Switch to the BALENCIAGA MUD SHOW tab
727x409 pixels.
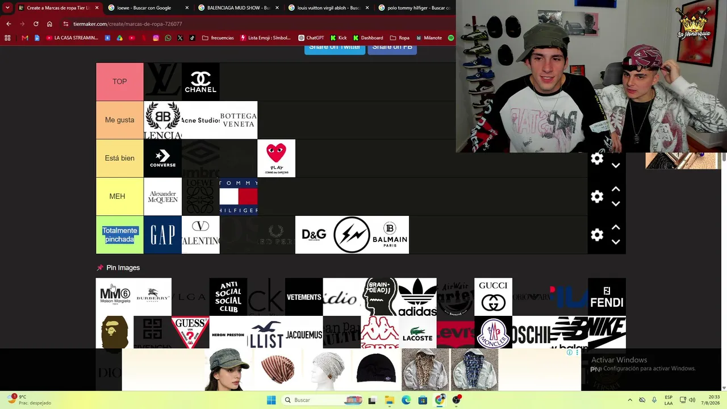click(x=238, y=8)
